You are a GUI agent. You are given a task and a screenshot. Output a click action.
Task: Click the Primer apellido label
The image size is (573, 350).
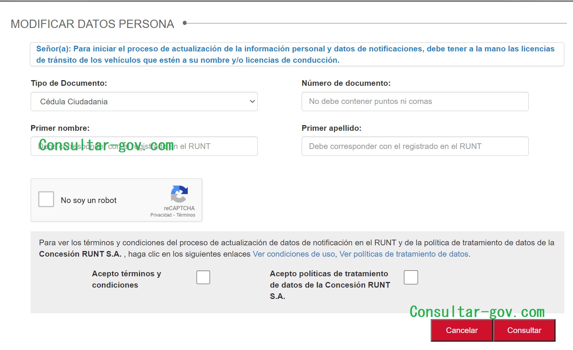[331, 128]
